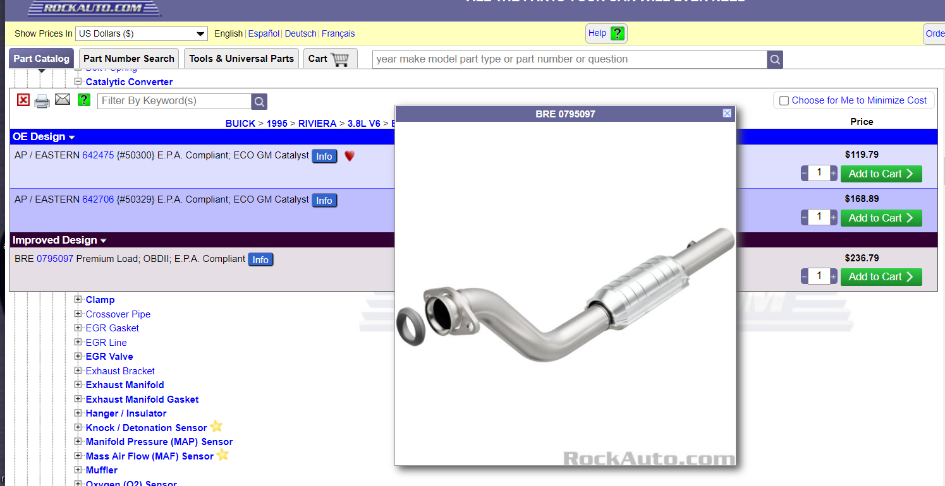The image size is (945, 486).
Task: Add the $119.79 converter to cart
Action: pos(881,174)
